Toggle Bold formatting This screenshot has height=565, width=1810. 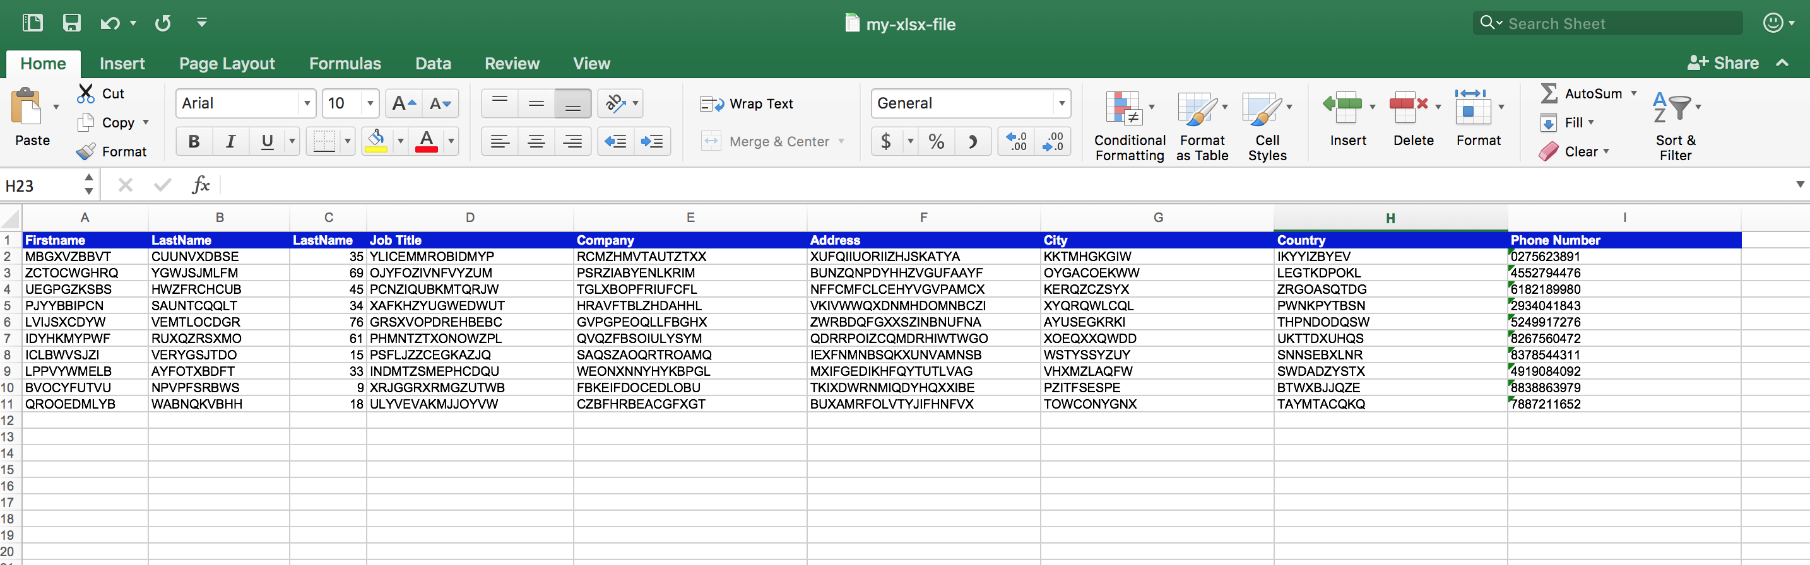tap(194, 141)
